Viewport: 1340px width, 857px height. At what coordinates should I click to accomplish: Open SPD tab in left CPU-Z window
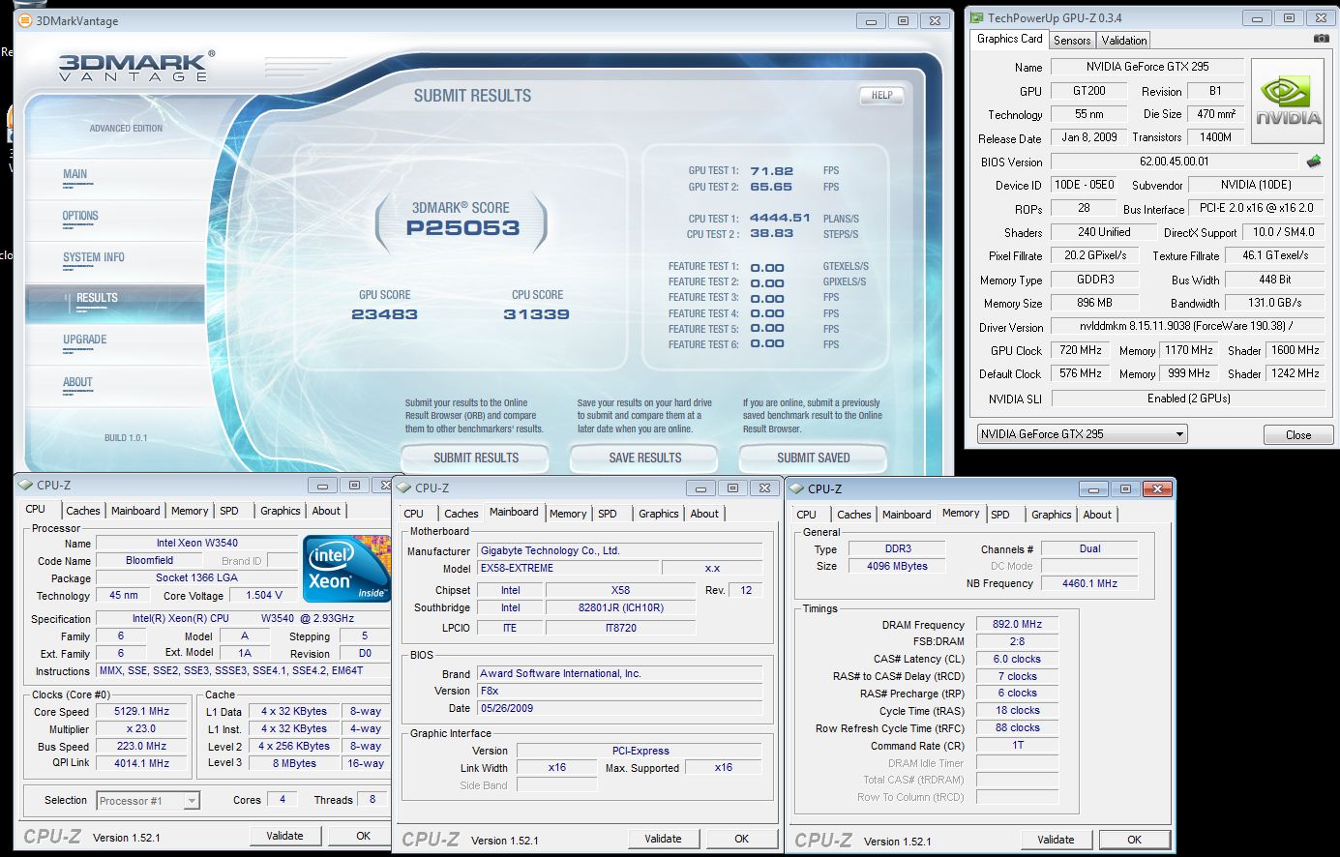(229, 511)
